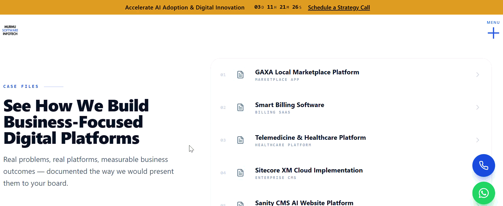Viewport: 503px width, 206px height.
Task: Expand the Telemedicine & Healthcare chevron arrow
Action: (477, 140)
